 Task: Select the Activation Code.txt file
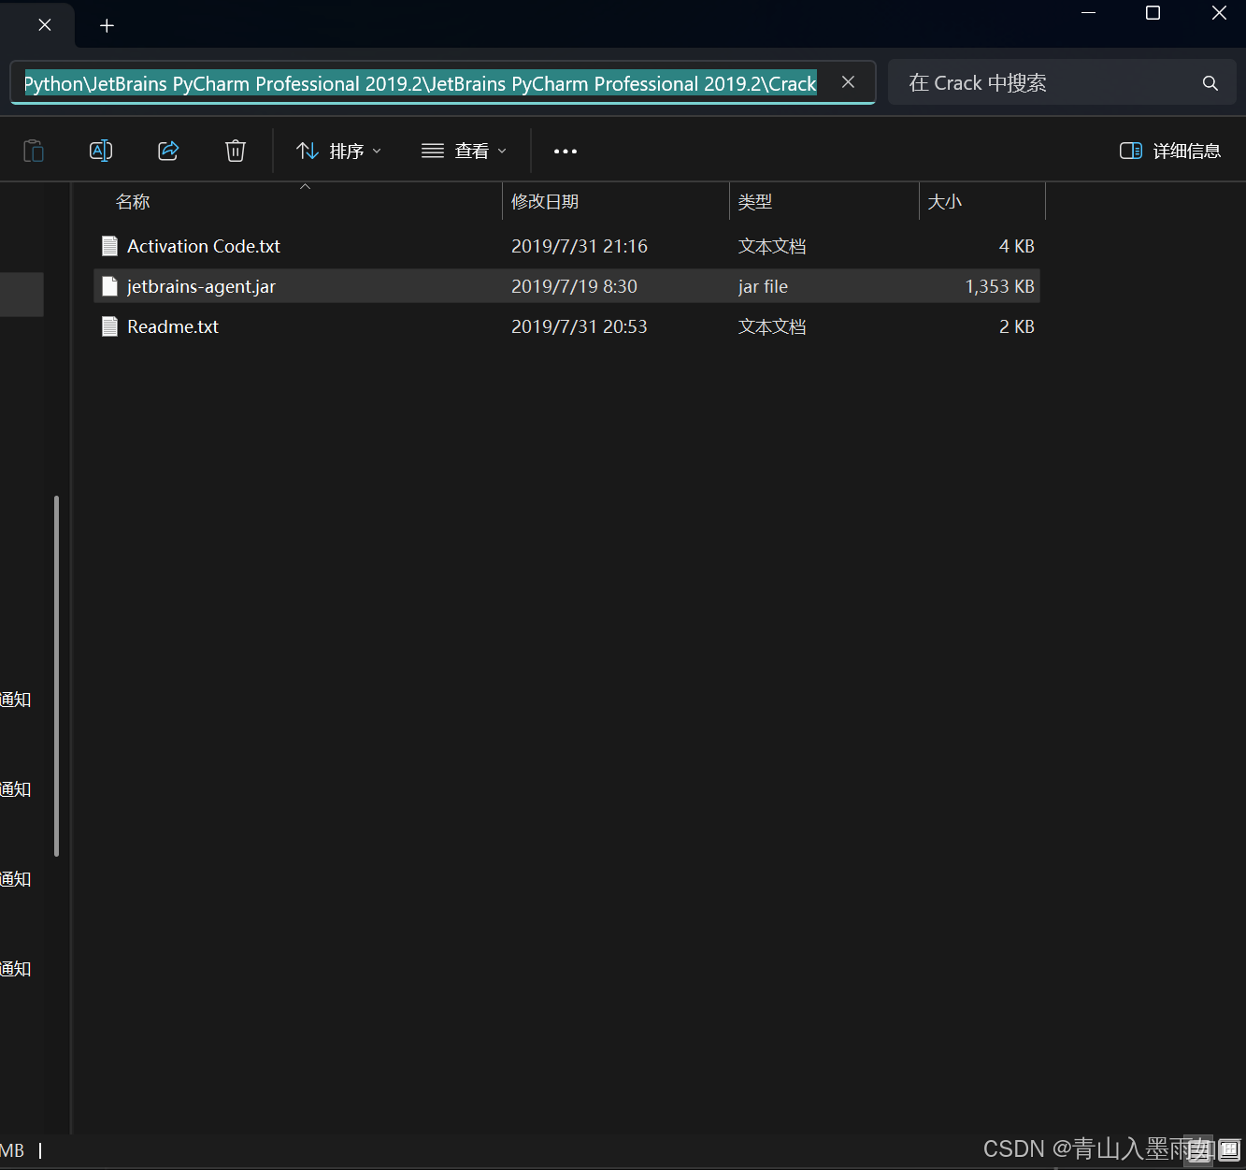point(567,246)
